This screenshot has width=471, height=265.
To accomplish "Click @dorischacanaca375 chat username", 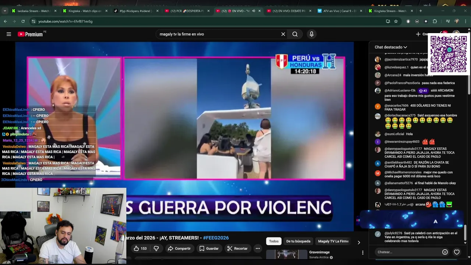I will pyautogui.click(x=400, y=115).
